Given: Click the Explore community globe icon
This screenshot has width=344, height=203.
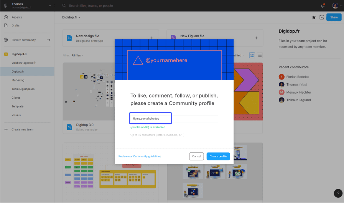Looking at the screenshot, I should pos(6,40).
